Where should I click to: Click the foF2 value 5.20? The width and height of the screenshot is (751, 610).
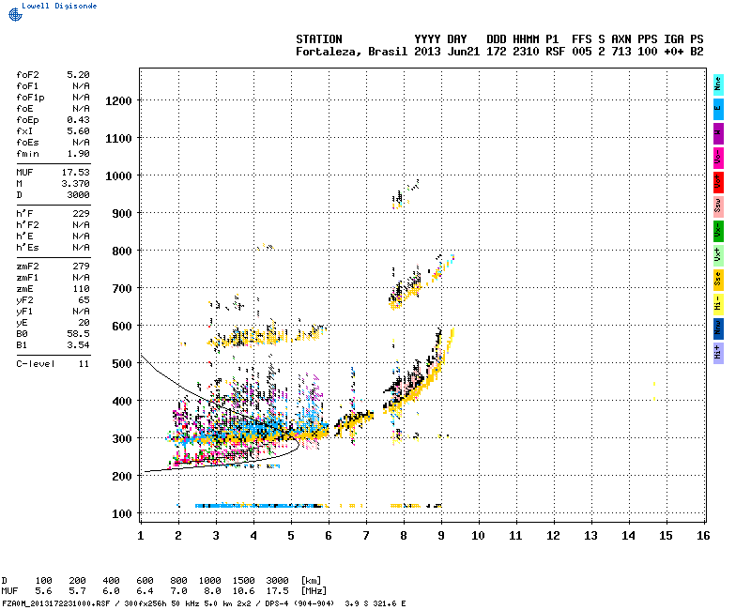pos(78,73)
